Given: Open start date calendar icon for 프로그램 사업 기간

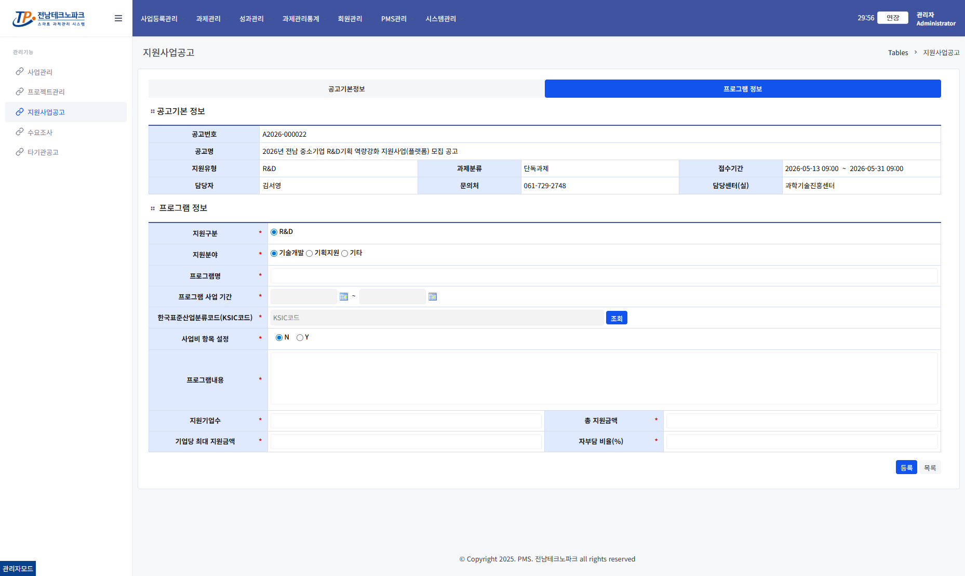Looking at the screenshot, I should 344,296.
